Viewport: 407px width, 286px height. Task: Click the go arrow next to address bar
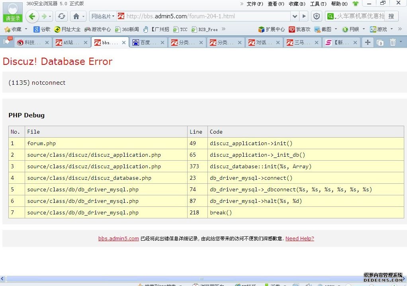click(304, 16)
